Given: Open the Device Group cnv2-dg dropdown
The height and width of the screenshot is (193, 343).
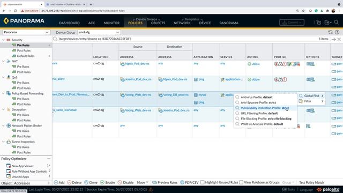Looking at the screenshot, I should pos(99,32).
